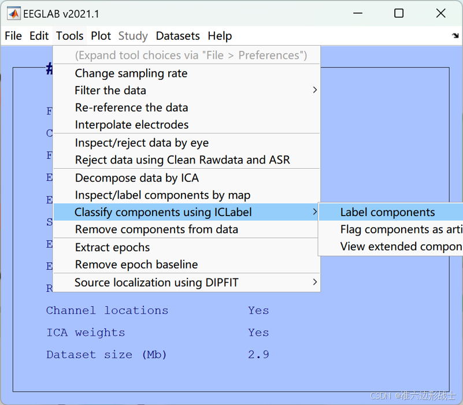Image resolution: width=463 pixels, height=405 pixels.
Task: Expand the Filter the data submenu arrow
Action: coord(315,90)
